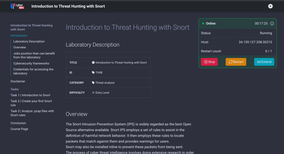
Task: Open Course Page sidebar link
Action: pyautogui.click(x=19, y=129)
